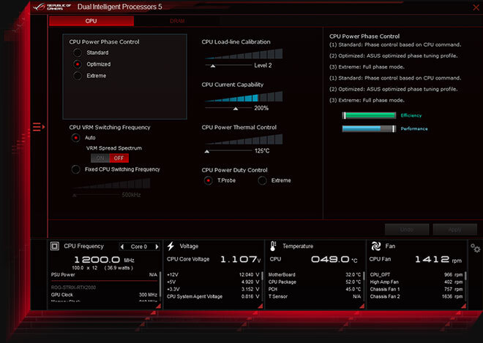Image resolution: width=483 pixels, height=343 pixels.
Task: Select Optimized power phase control
Action: pyautogui.click(x=78, y=64)
